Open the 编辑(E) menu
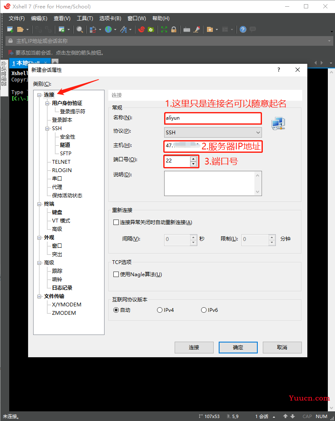 (x=39, y=18)
